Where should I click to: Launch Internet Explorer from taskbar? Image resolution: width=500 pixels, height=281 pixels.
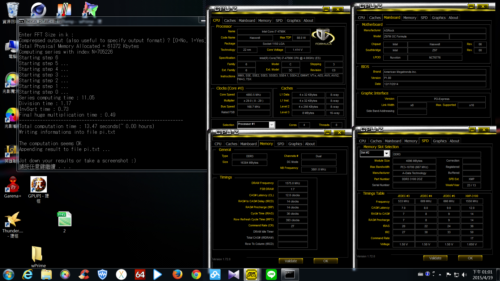click(x=27, y=274)
